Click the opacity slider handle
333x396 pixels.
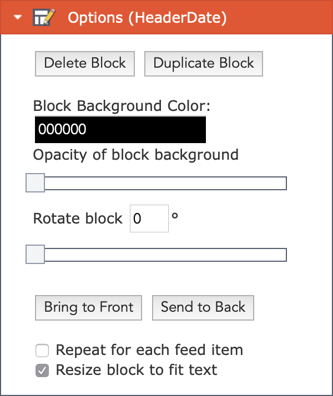click(36, 183)
